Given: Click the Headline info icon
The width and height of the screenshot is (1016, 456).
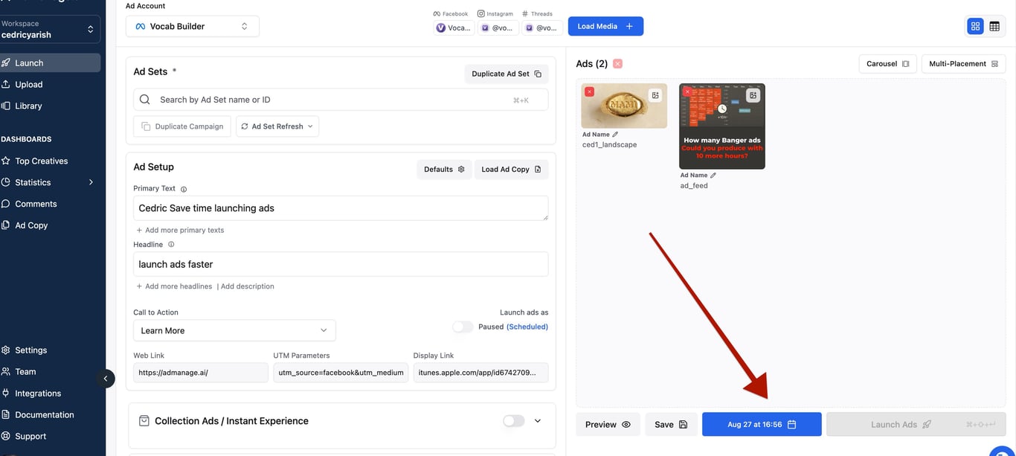Looking at the screenshot, I should 171,245.
